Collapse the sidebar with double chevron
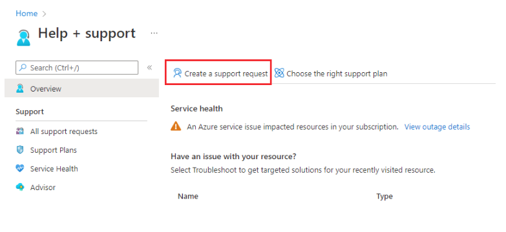Viewport: 506px width, 232px height. tap(149, 68)
